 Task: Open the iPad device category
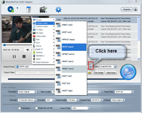coord(43,39)
